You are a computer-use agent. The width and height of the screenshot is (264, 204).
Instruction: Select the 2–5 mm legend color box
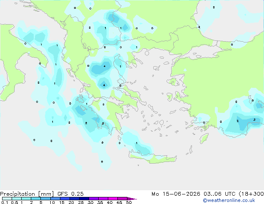pos(36,199)
